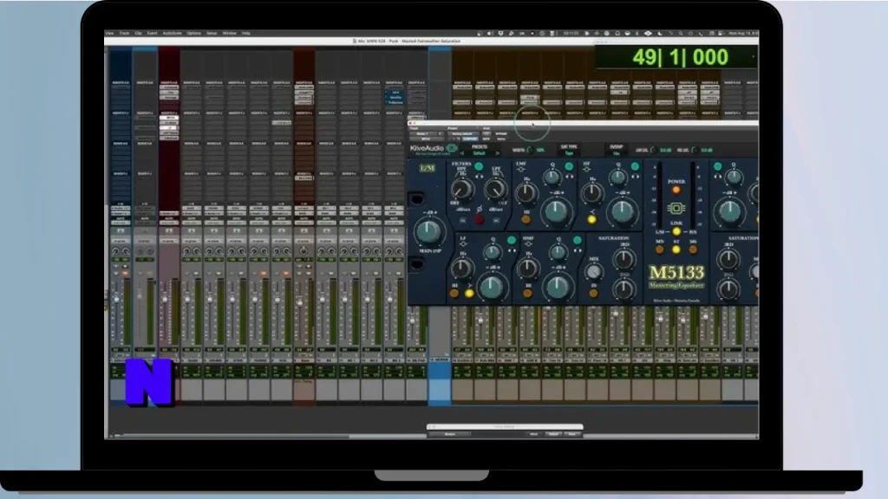Select ST stereo mode

[x=676, y=249]
